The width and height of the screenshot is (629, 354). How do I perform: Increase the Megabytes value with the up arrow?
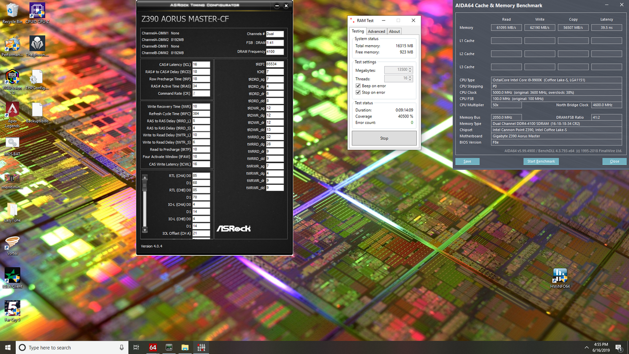click(409, 68)
